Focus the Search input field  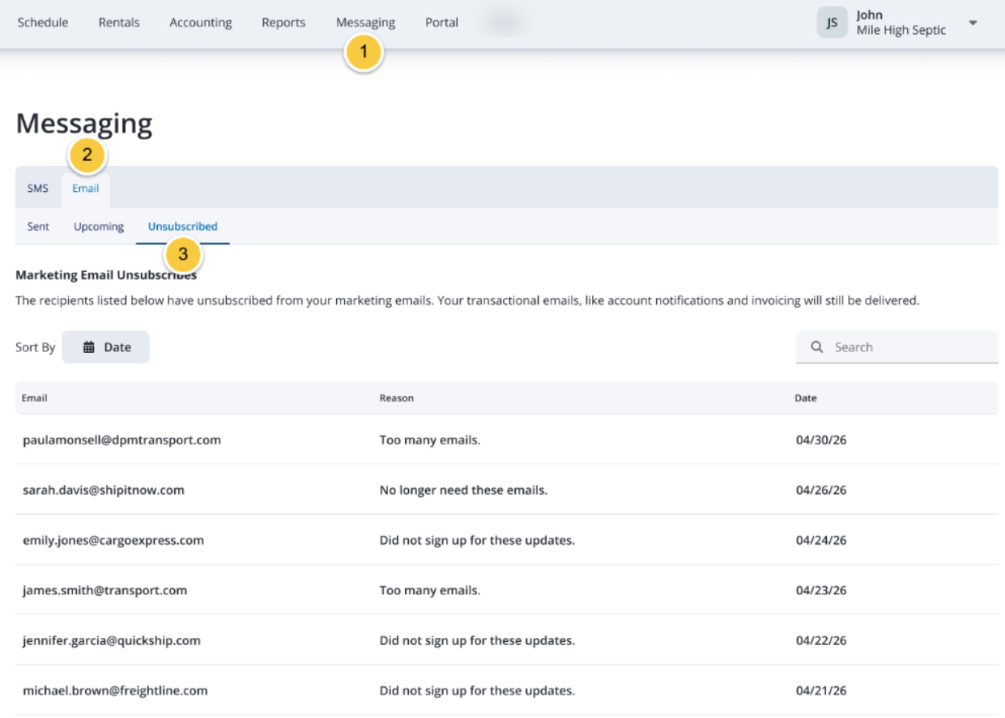pos(897,347)
